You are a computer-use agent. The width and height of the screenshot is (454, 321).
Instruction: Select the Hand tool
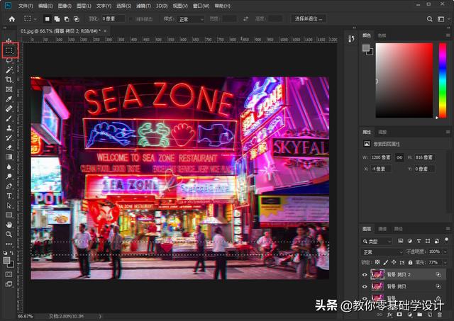9,225
